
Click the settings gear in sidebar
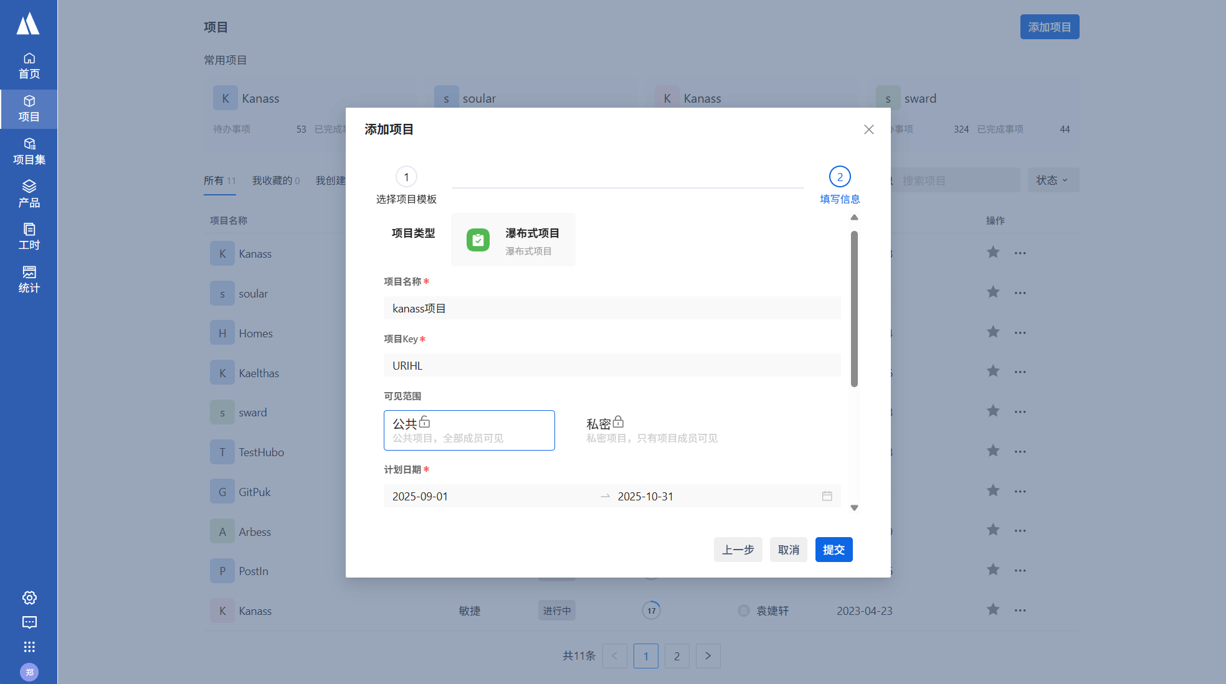tap(29, 597)
